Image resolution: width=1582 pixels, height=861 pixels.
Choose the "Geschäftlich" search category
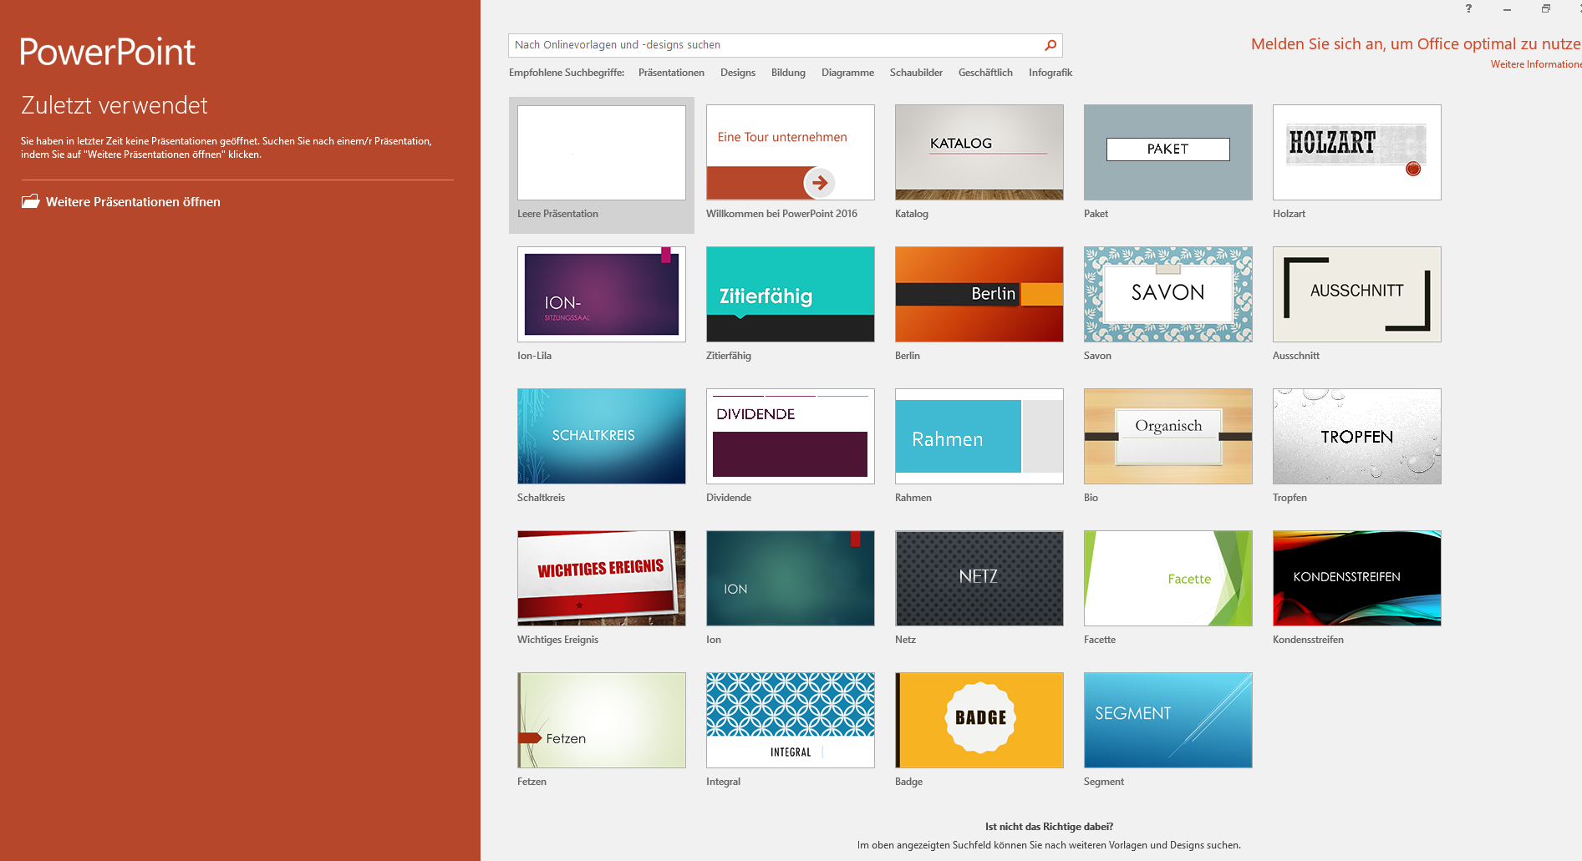click(x=984, y=73)
